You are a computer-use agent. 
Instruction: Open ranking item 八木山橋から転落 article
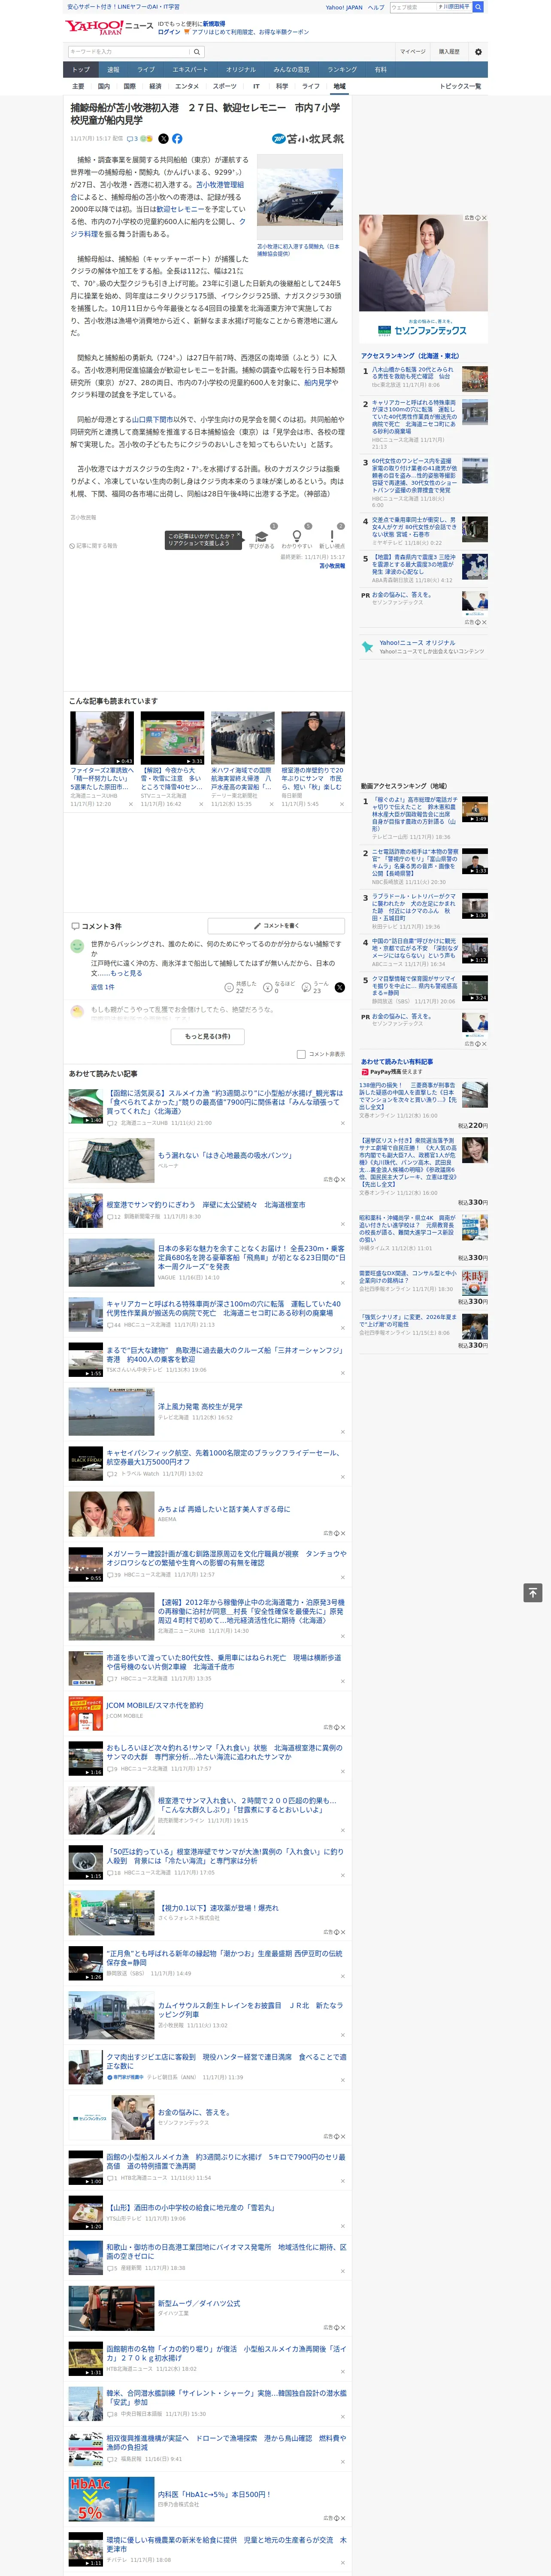pos(412,373)
